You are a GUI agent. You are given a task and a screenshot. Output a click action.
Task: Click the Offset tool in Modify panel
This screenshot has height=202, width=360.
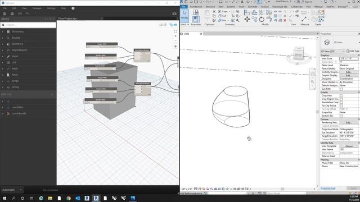254,12
